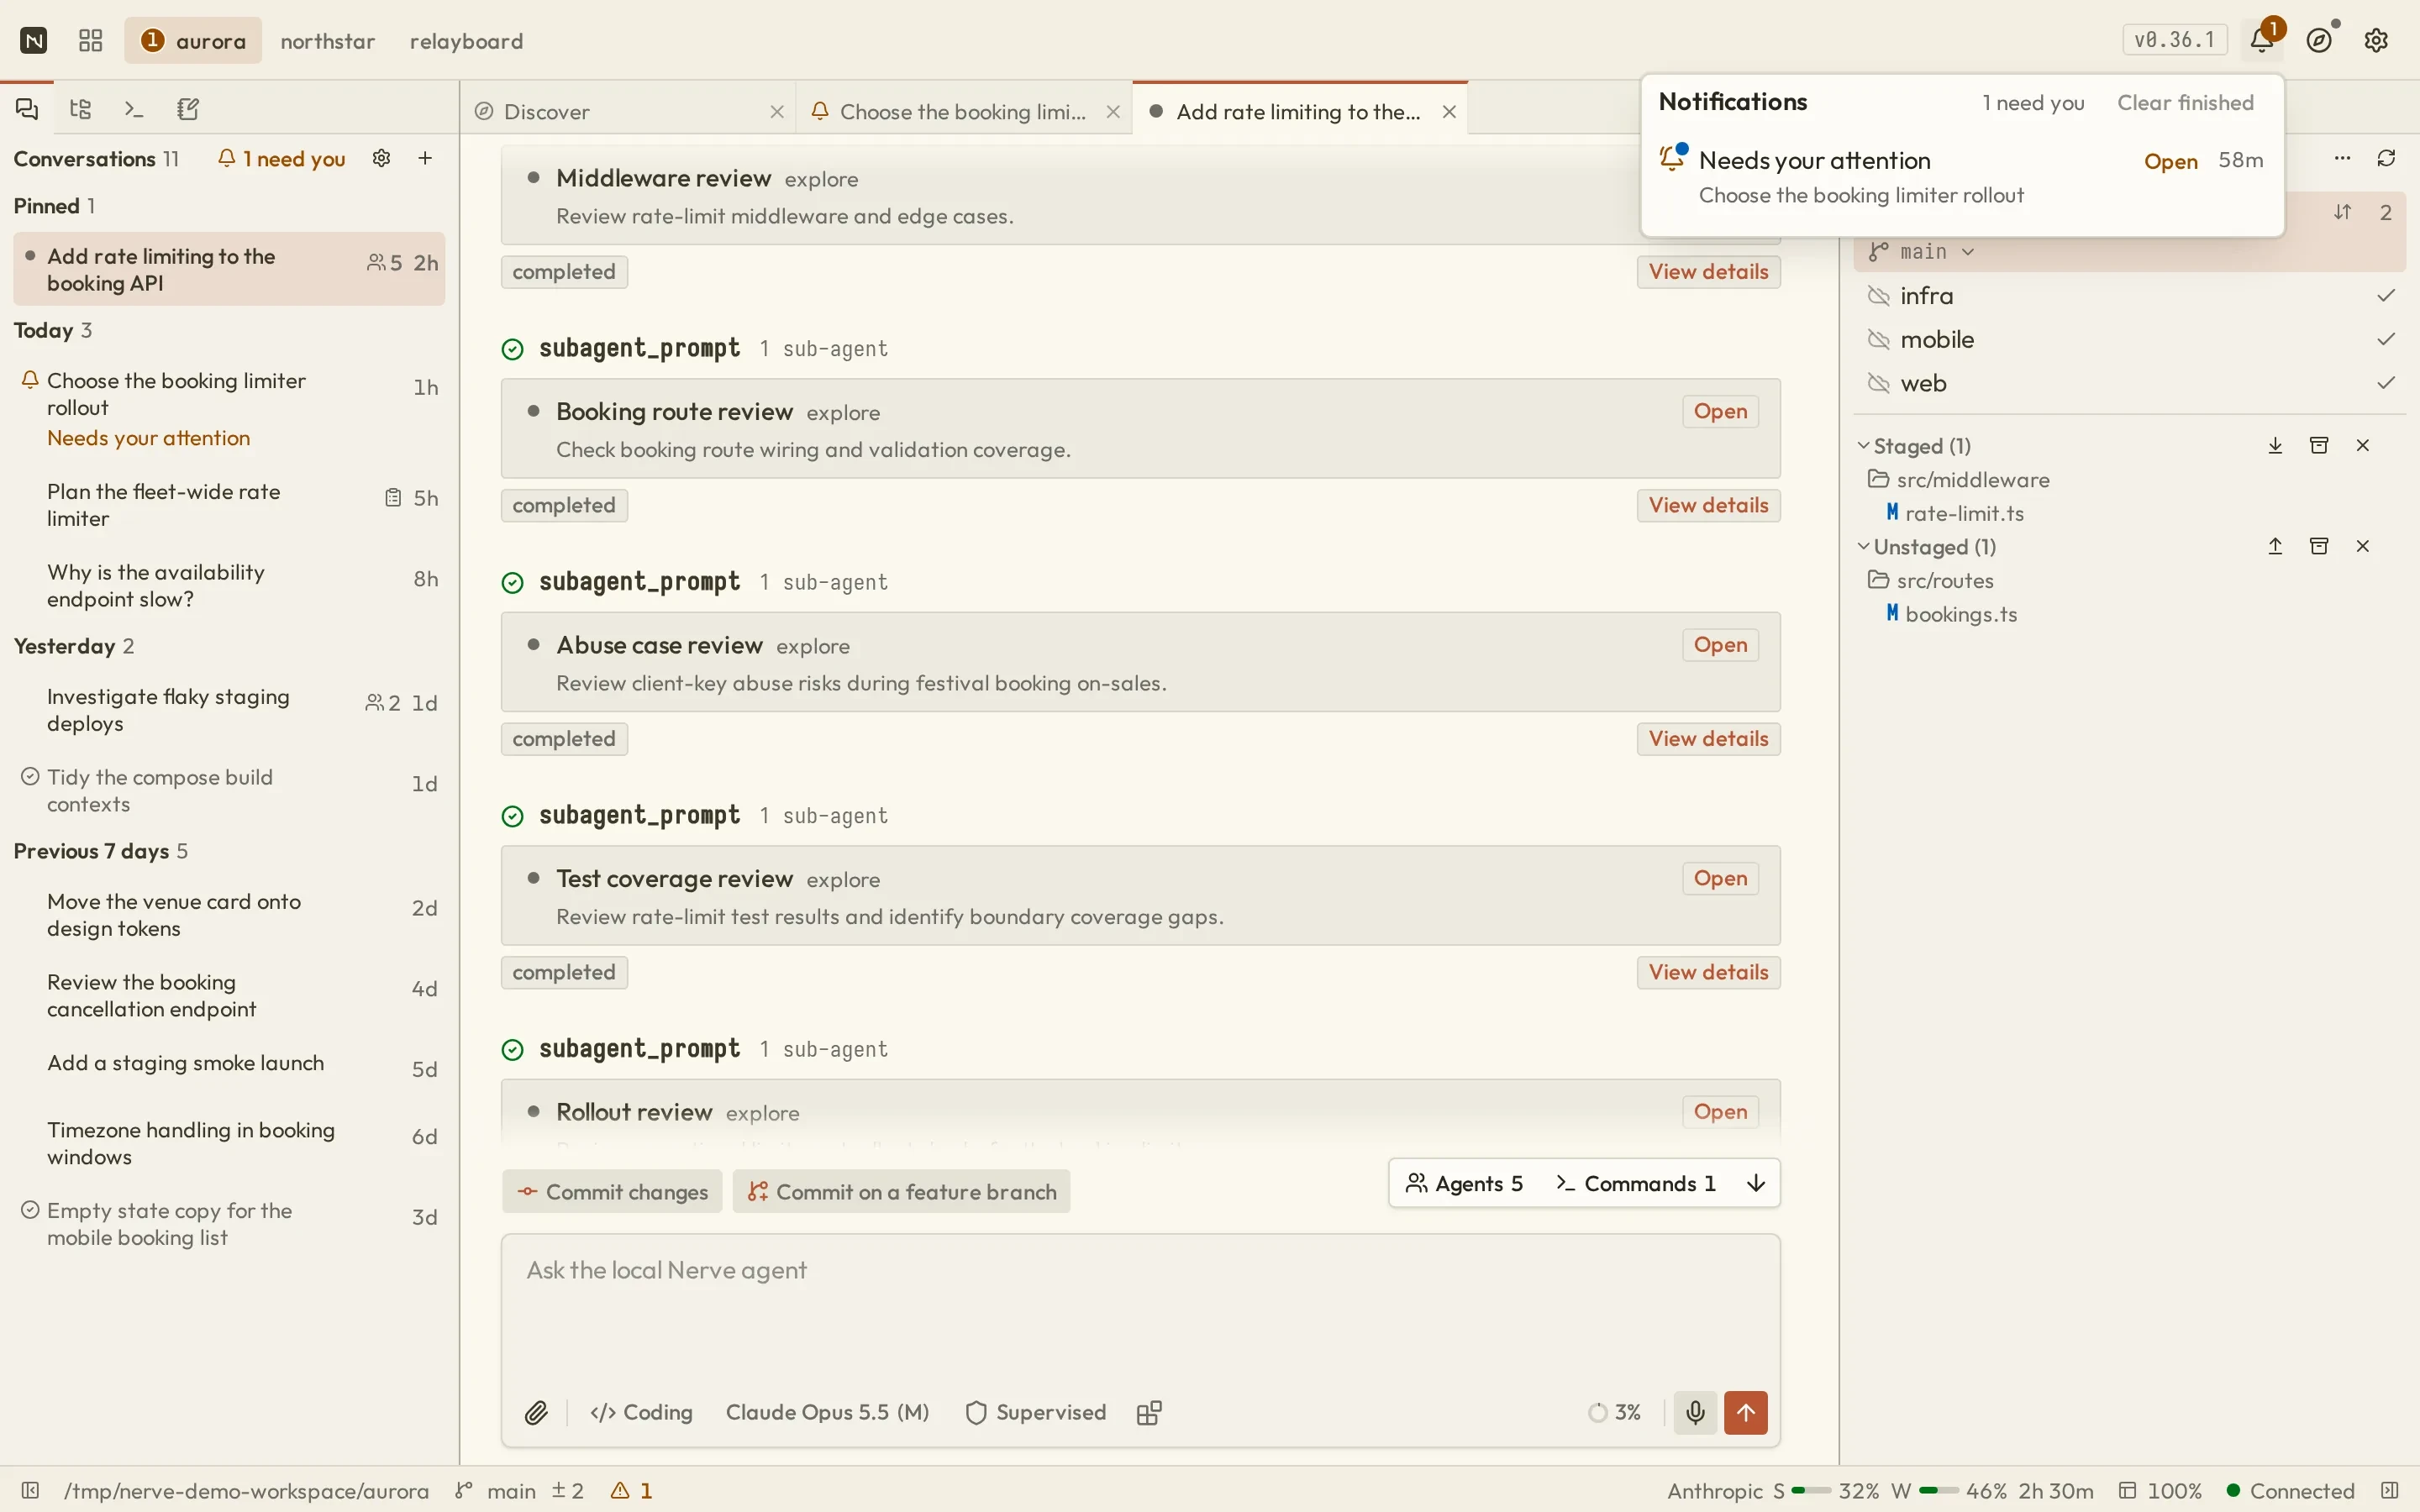Switch to the terminal panel icon in the sidebar
2420x1512 pixels.
coord(134,109)
